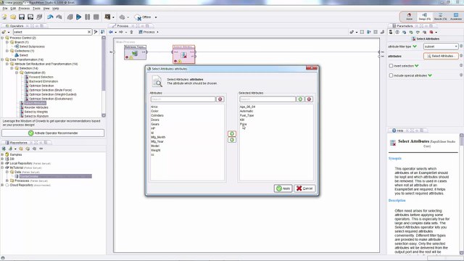Select 'Doors' in the Attributes list

click(x=155, y=120)
